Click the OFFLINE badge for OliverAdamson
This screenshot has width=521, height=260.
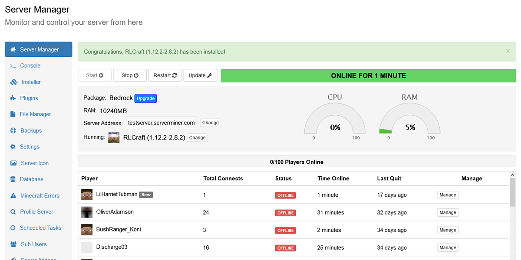pos(285,213)
